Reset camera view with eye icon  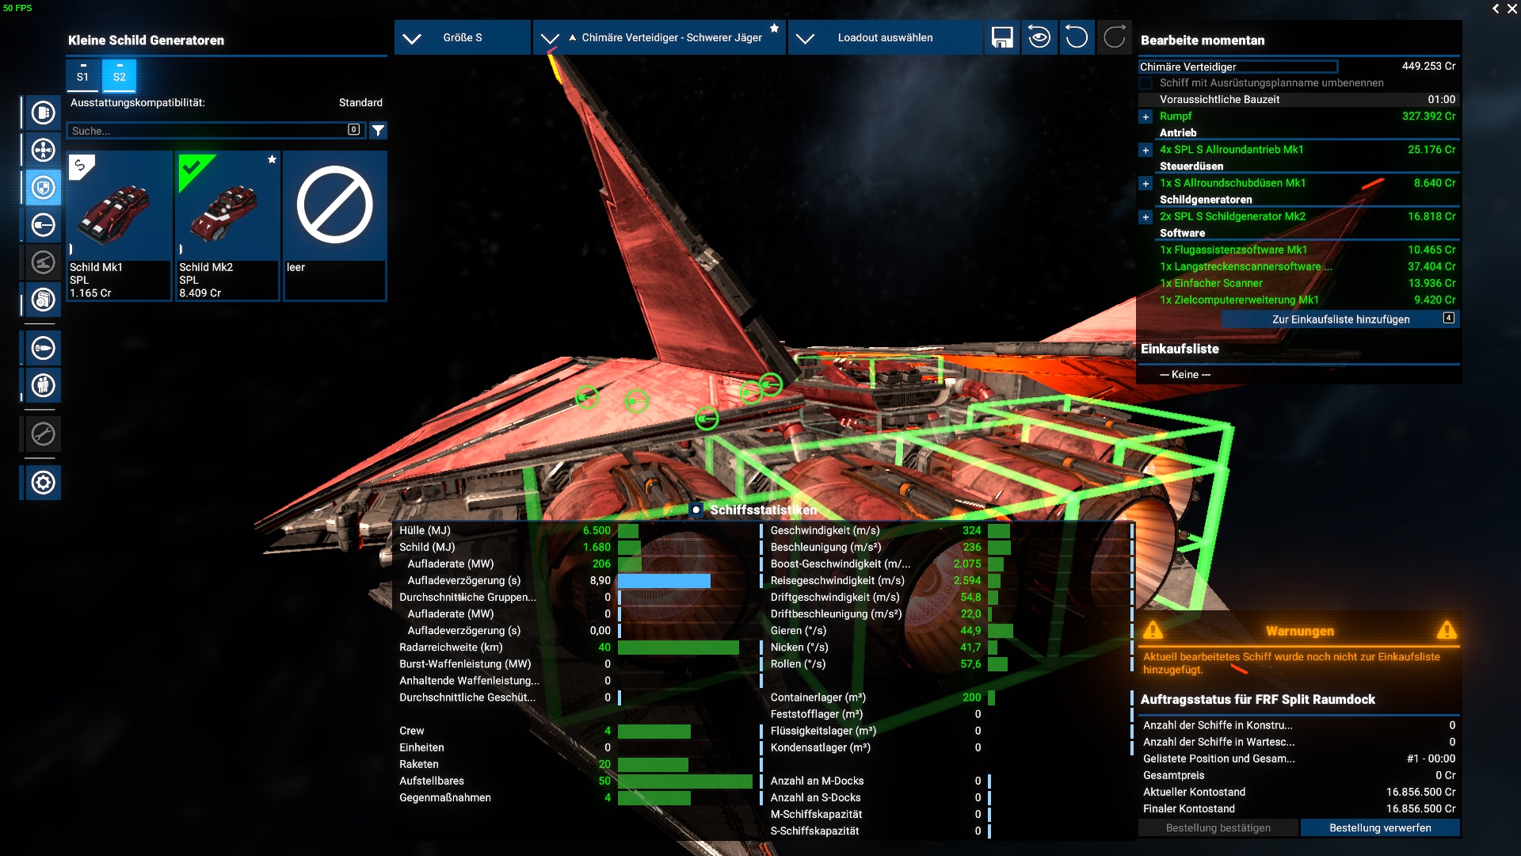[1039, 37]
